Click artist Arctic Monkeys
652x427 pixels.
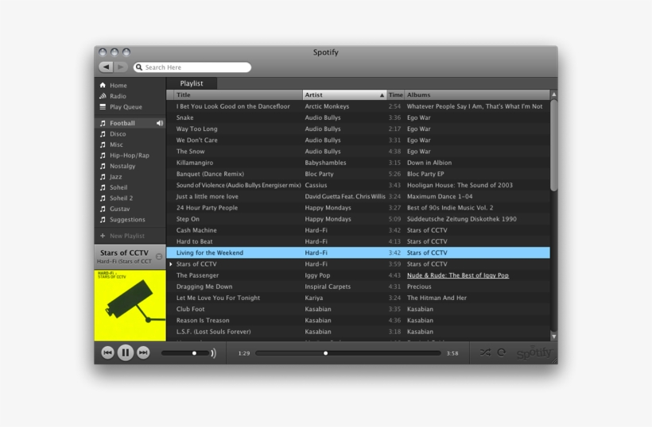[x=327, y=106]
